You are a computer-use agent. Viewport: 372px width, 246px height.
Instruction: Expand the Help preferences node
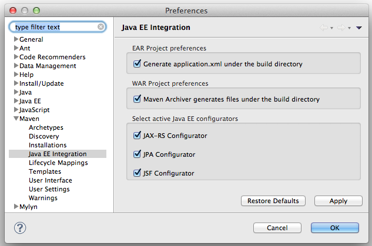pyautogui.click(x=16, y=74)
